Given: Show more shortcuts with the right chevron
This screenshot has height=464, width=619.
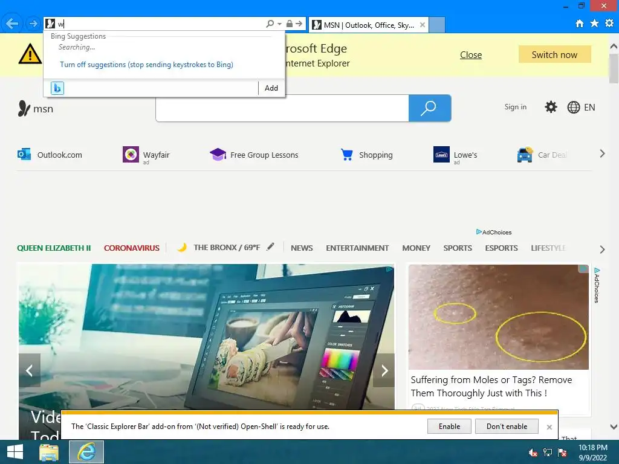Looking at the screenshot, I should point(602,153).
